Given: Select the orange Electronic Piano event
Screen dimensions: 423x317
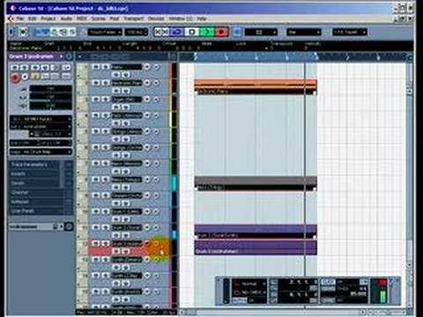Looking at the screenshot, I should click(256, 87).
